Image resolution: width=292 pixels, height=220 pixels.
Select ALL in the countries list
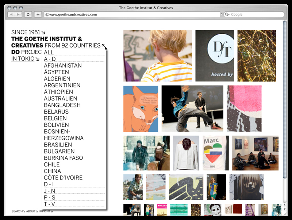point(49,52)
